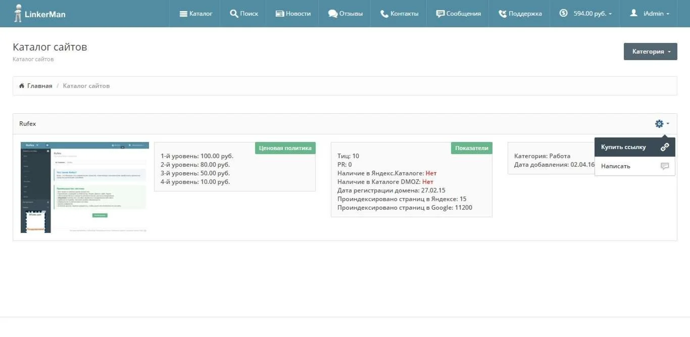
Task: Click the Rufex panel title
Action: click(x=28, y=124)
